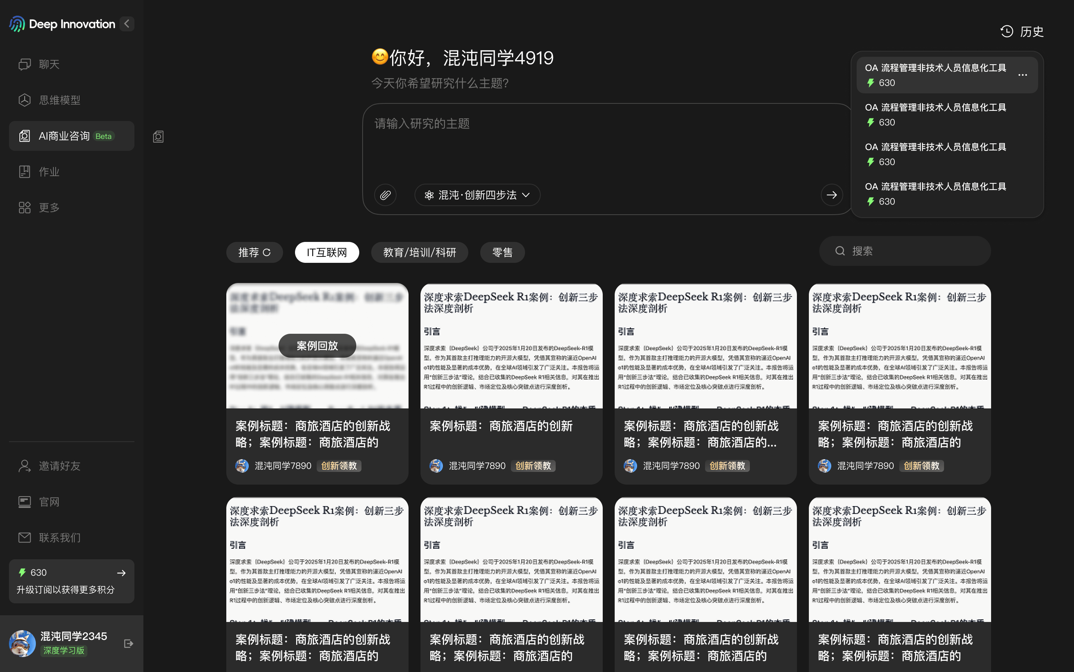Open third top-row case thumbnail

click(705, 346)
